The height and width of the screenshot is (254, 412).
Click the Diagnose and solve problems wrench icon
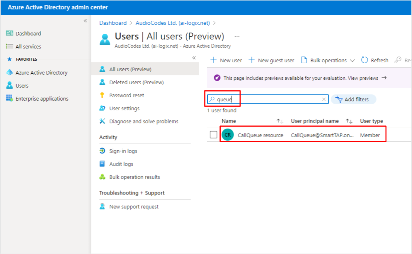click(102, 121)
